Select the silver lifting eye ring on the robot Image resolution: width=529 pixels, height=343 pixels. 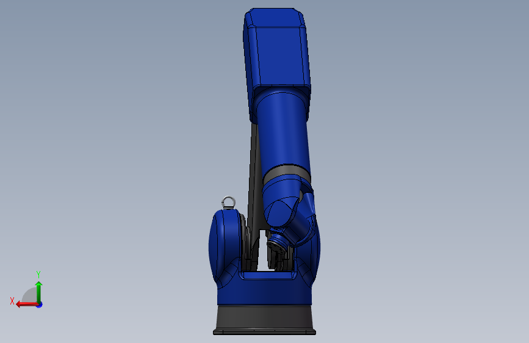pos(228,203)
